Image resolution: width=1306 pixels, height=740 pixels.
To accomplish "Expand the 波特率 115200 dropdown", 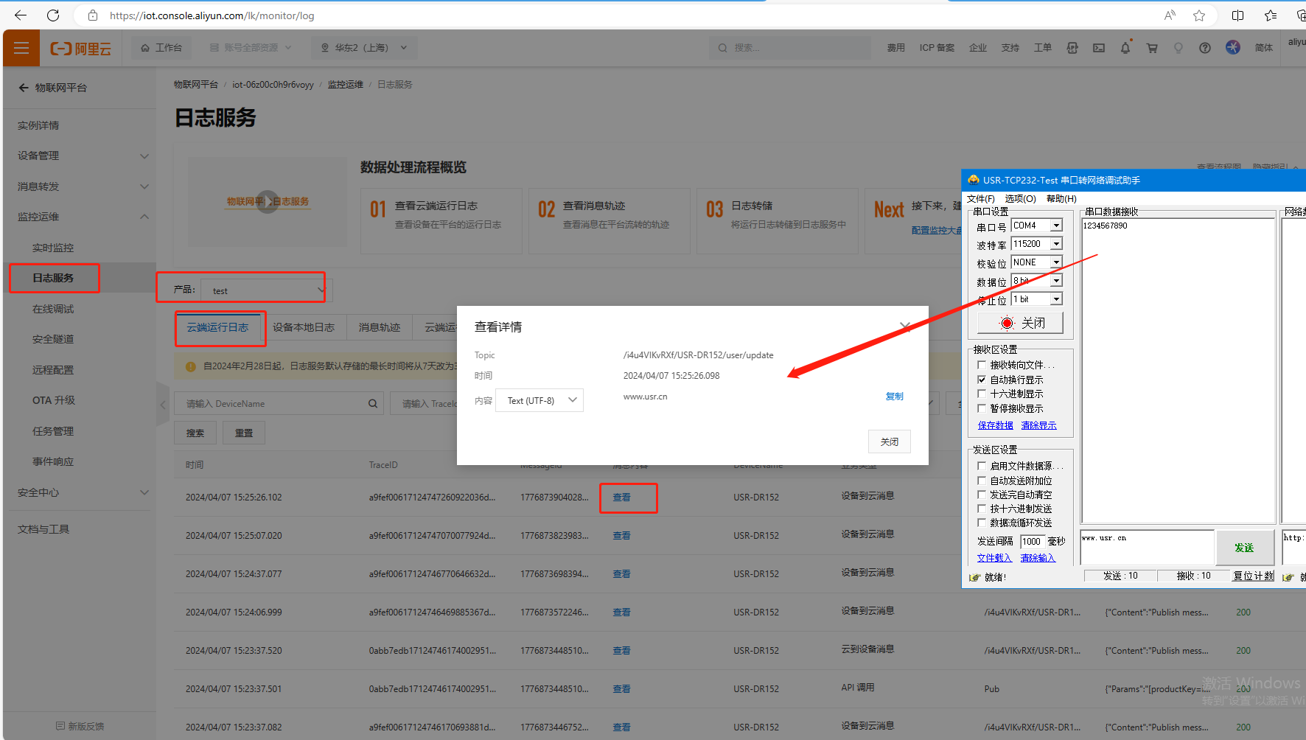I will (1056, 244).
